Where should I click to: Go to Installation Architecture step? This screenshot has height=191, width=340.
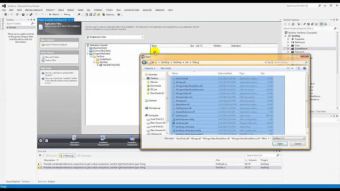pyautogui.click(x=132, y=140)
